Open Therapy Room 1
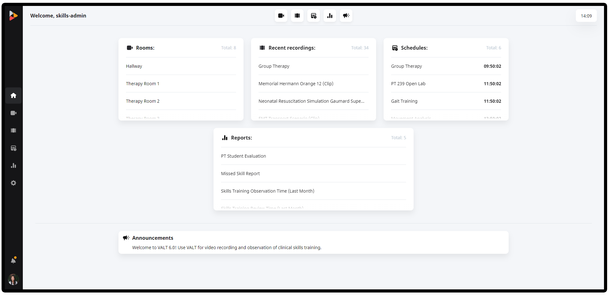The height and width of the screenshot is (295, 609). (143, 83)
